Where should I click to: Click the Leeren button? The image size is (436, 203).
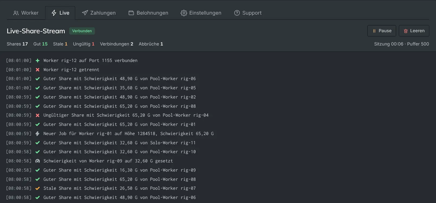[x=414, y=31]
